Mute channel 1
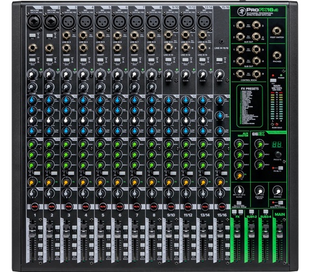 (x=34, y=207)
